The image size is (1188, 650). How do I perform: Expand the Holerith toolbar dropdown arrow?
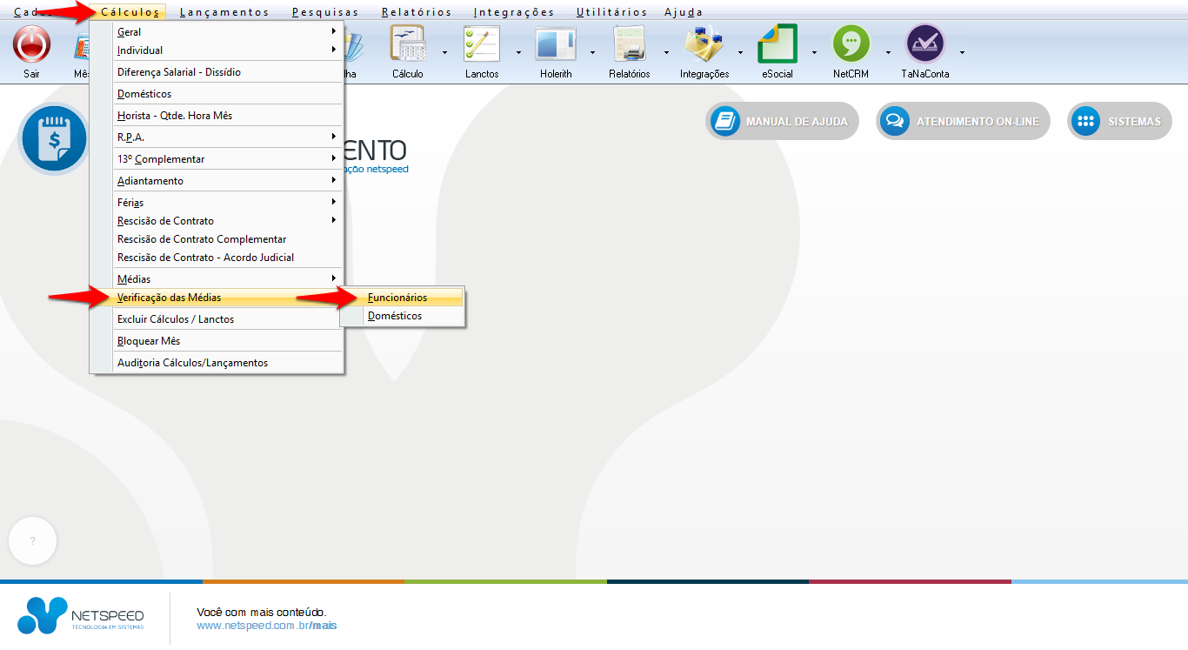pyautogui.click(x=593, y=52)
